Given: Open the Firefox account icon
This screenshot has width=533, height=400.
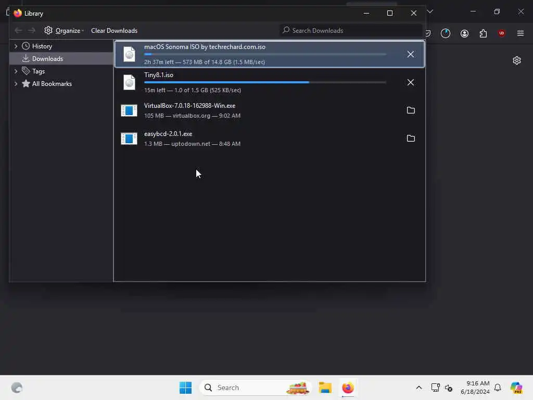Looking at the screenshot, I should (464, 33).
